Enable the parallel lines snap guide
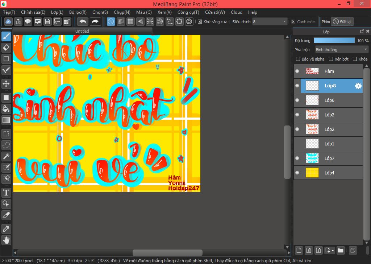Viewport: 371px width, 264px height. (x=121, y=21)
